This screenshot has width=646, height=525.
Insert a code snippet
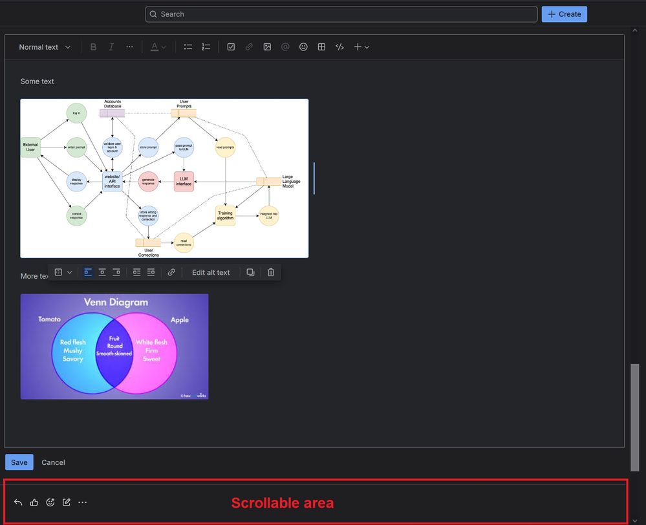click(339, 47)
